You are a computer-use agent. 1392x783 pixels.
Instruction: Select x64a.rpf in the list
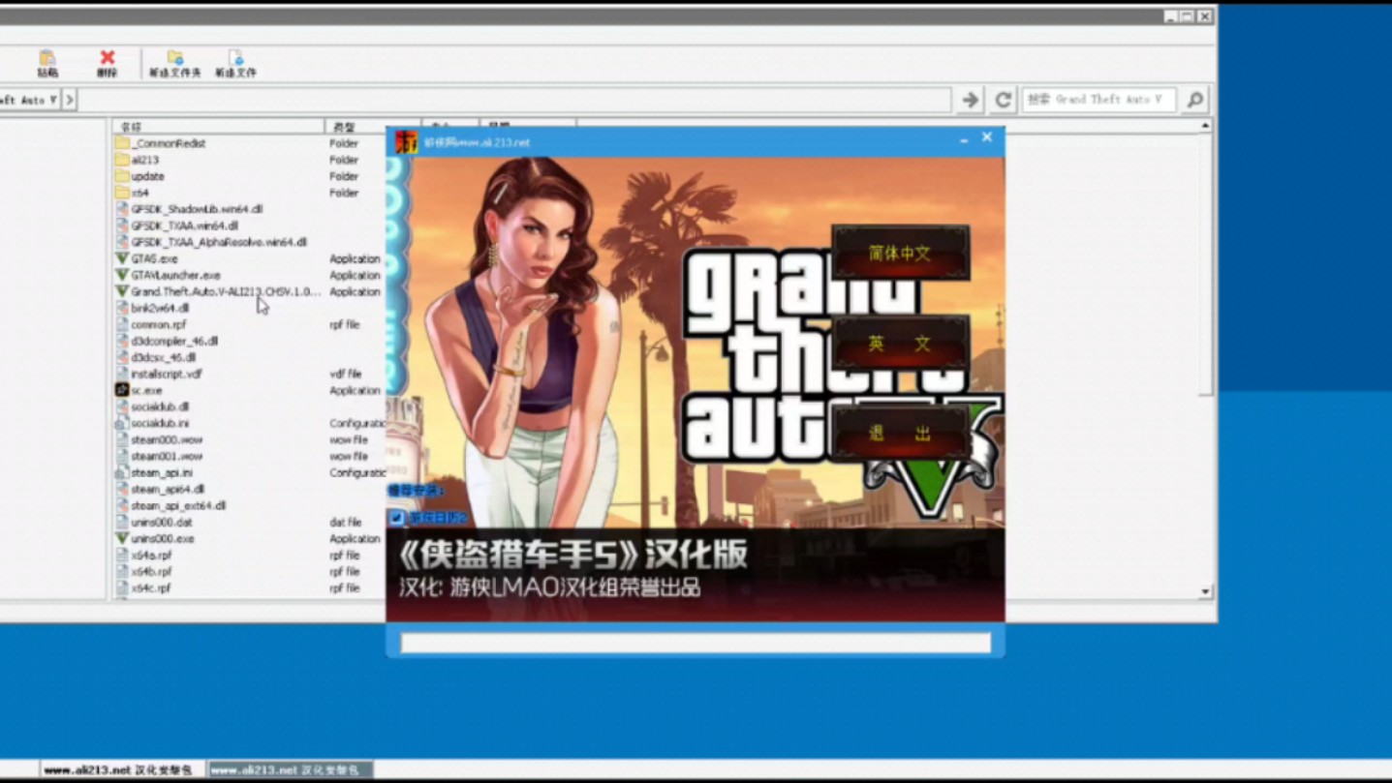pos(151,555)
